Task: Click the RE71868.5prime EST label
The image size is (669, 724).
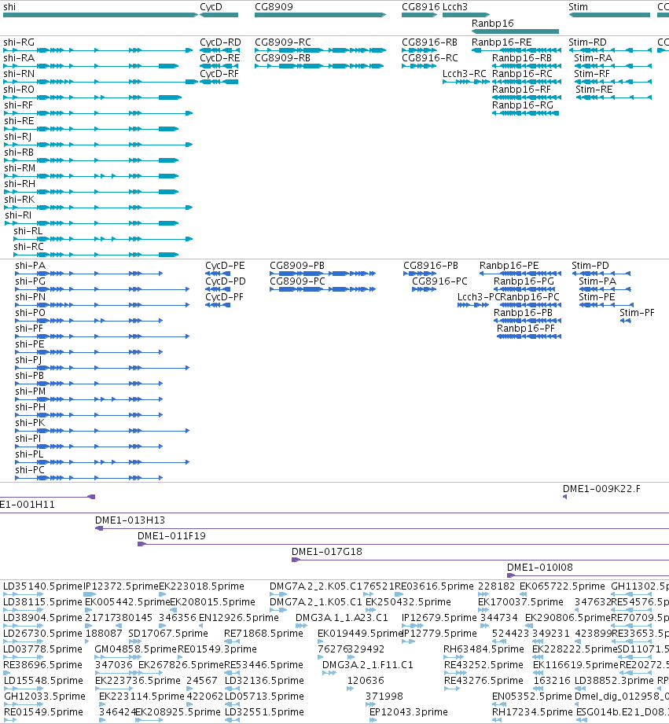Action: (x=263, y=634)
